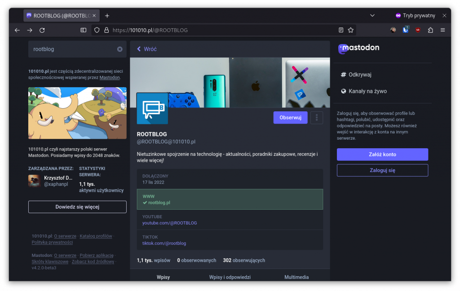This screenshot has height=291, width=460.
Task: Switch to the Multimedia tab
Action: (296, 277)
